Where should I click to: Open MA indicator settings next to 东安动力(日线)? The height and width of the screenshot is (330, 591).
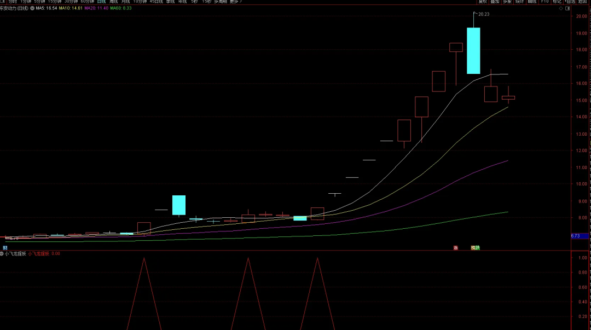[x=32, y=8]
